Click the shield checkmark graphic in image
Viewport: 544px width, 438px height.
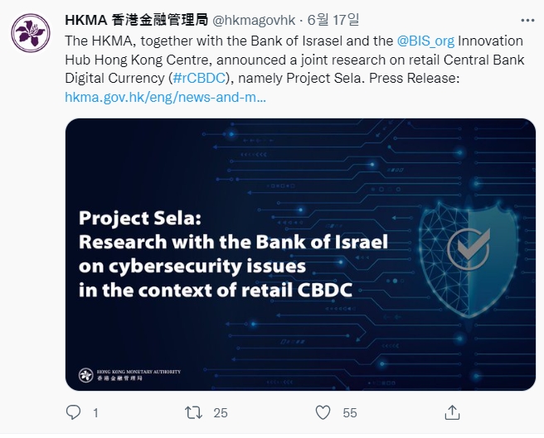click(x=469, y=248)
